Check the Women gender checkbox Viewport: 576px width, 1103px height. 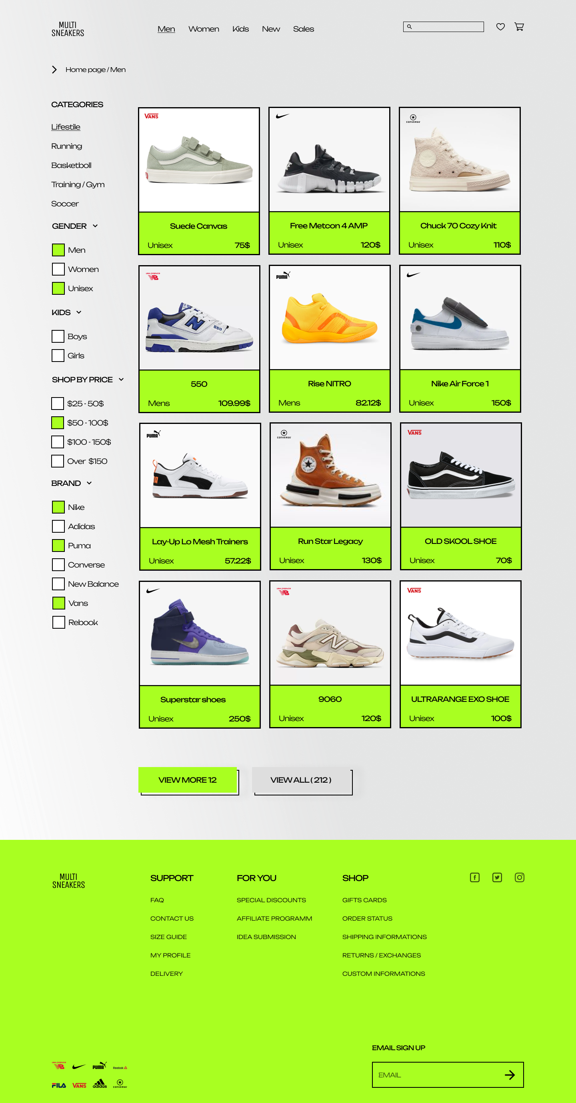[58, 269]
